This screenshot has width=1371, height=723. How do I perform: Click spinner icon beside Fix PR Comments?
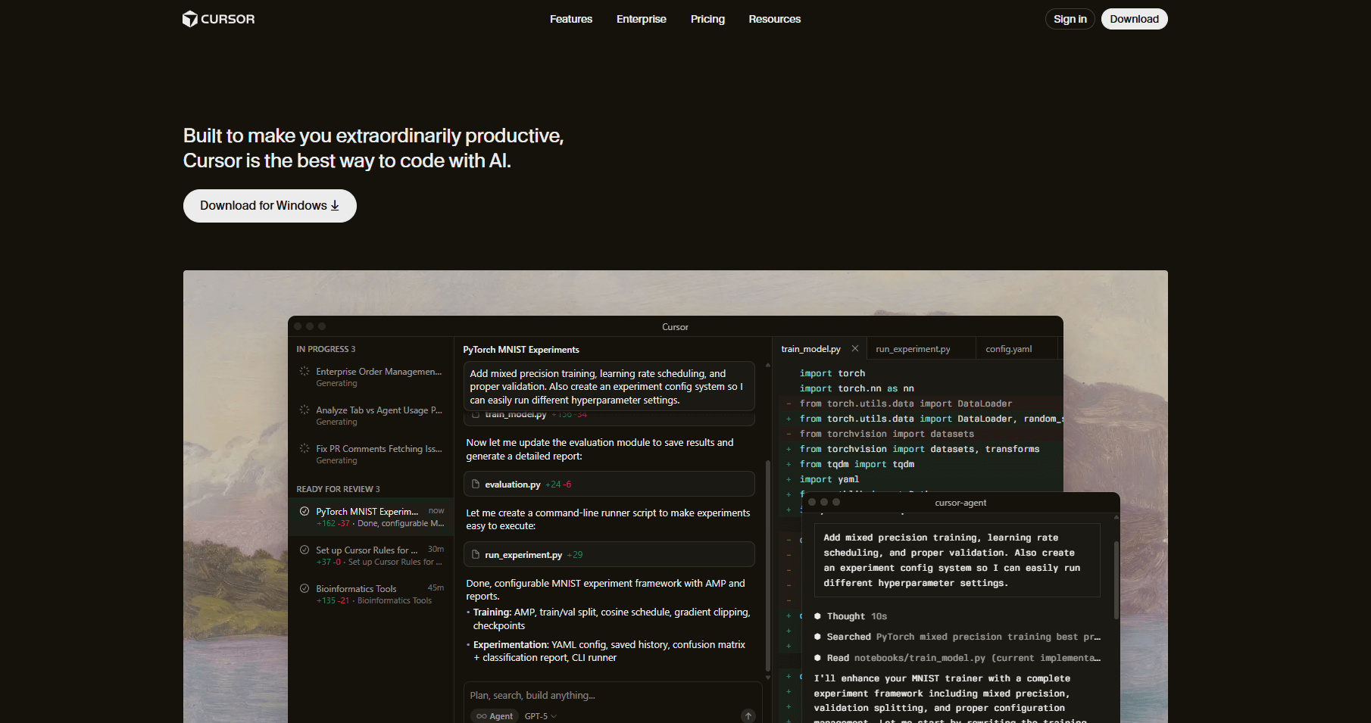click(304, 448)
